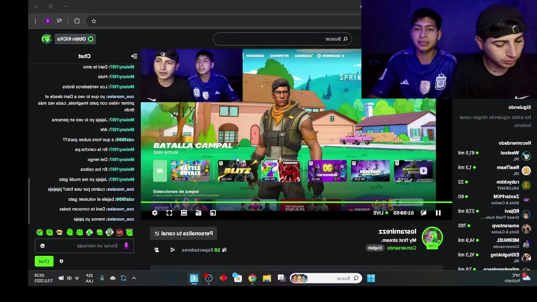Show hidden tray icons chevron
Screen dimensions: 537x302
coord(134,278)
